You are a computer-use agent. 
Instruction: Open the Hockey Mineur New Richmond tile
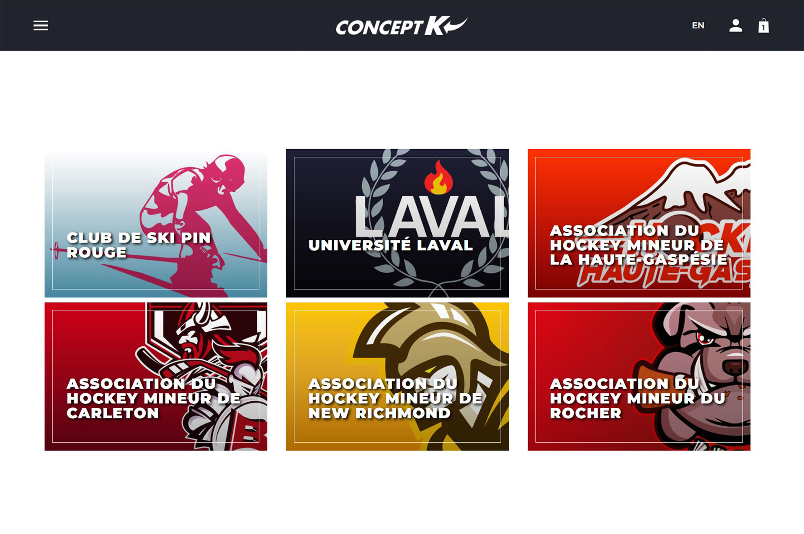[397, 377]
